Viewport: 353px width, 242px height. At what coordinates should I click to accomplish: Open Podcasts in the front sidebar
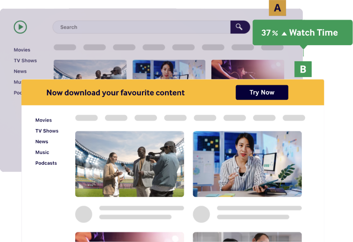coord(46,163)
